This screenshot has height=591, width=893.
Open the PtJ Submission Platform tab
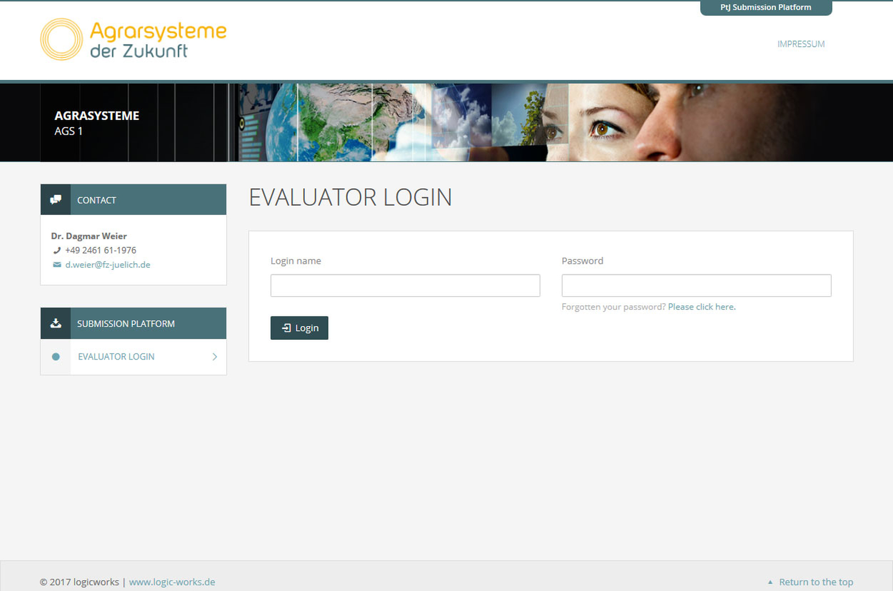pyautogui.click(x=765, y=8)
